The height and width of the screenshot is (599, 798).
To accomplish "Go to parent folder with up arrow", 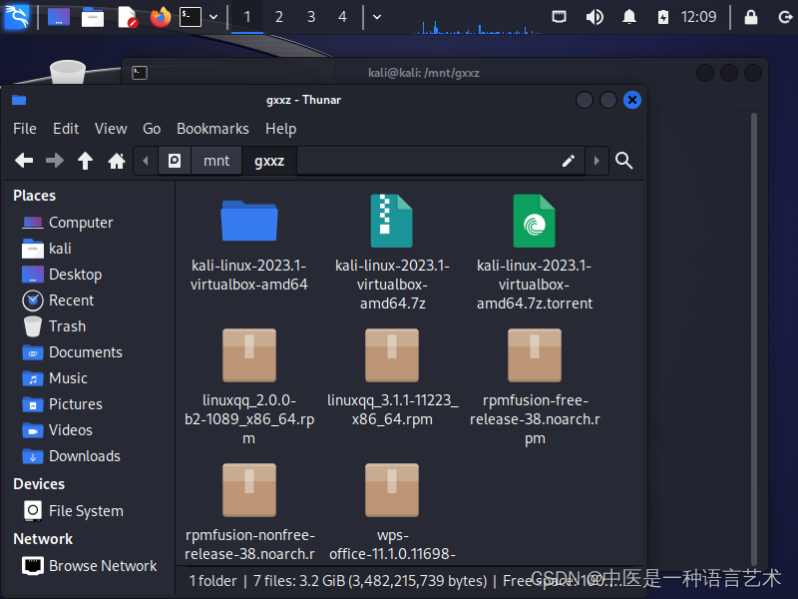I will click(85, 161).
